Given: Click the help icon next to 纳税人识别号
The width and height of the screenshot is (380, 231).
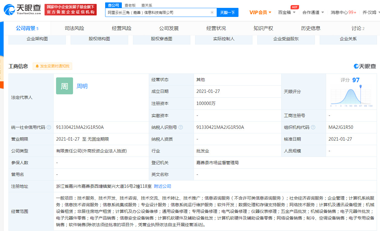Looking at the screenshot, I should pyautogui.click(x=181, y=128).
